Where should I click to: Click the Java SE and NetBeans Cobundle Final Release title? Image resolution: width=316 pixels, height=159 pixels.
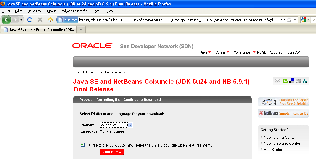click(161, 85)
